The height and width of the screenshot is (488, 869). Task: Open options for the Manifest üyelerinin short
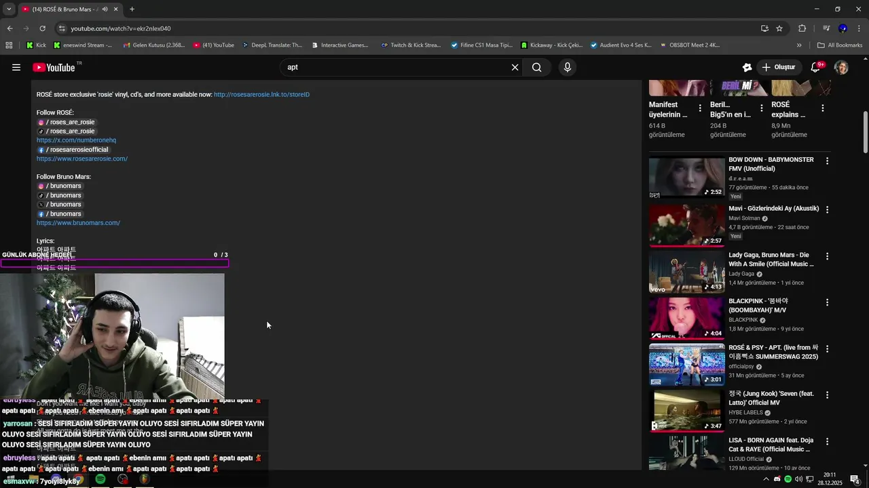tap(700, 108)
